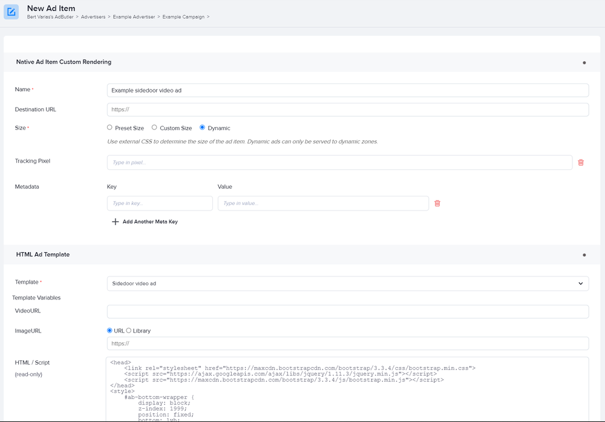605x422 pixels.
Task: Click Add Another Meta Key
Action: 150,222
